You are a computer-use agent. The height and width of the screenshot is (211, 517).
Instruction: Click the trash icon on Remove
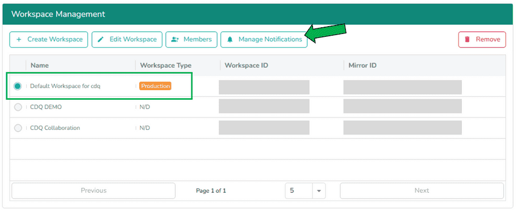(x=467, y=40)
